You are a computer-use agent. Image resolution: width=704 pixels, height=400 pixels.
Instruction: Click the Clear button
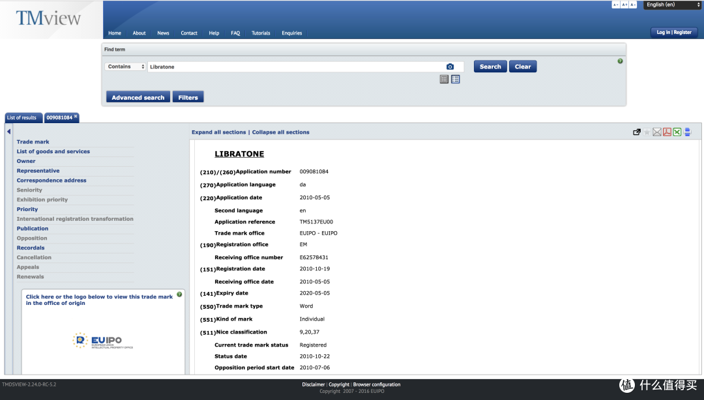pos(523,66)
